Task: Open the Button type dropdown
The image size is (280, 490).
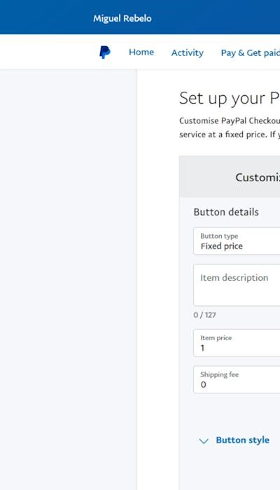Action: pyautogui.click(x=237, y=241)
